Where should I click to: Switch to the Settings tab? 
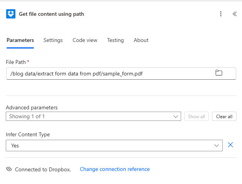(x=53, y=40)
